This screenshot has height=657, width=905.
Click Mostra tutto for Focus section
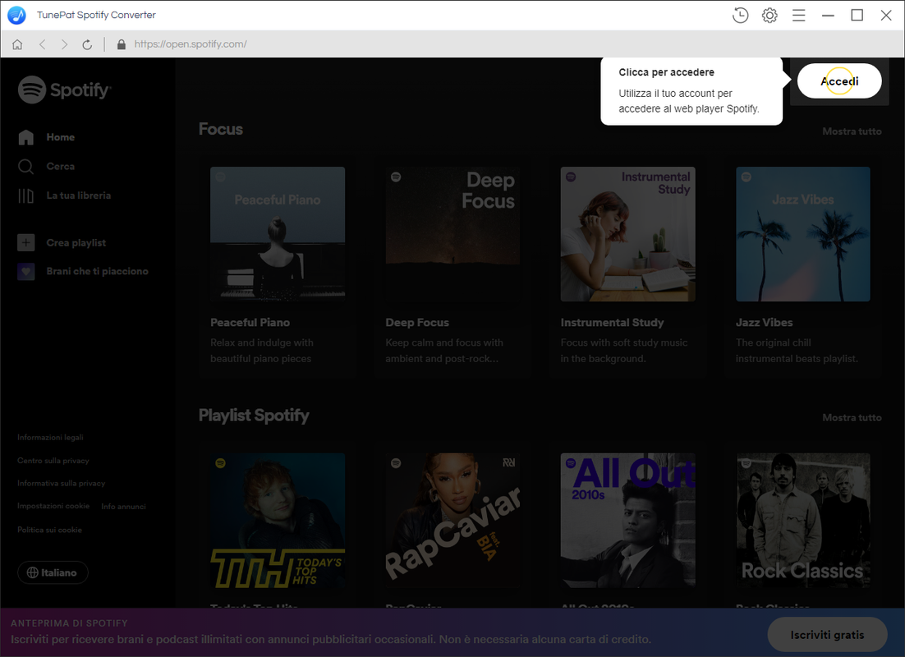pyautogui.click(x=852, y=131)
